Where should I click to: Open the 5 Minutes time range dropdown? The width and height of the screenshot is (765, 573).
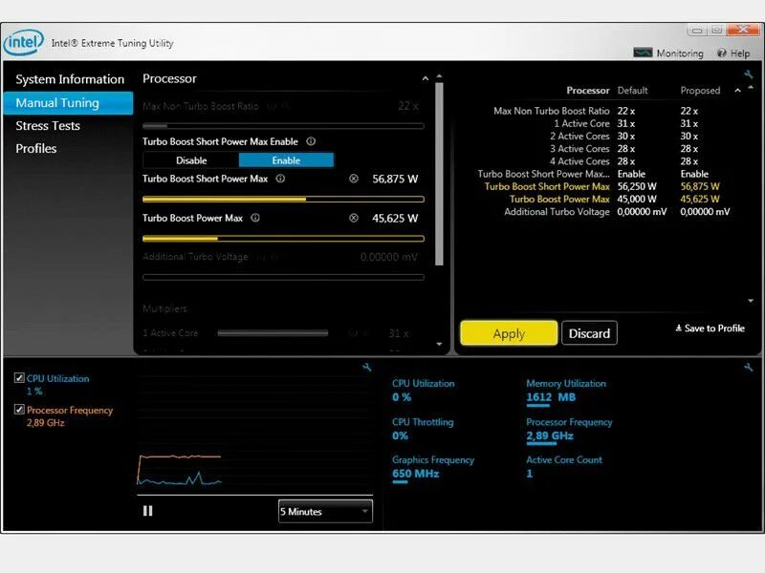coord(325,512)
